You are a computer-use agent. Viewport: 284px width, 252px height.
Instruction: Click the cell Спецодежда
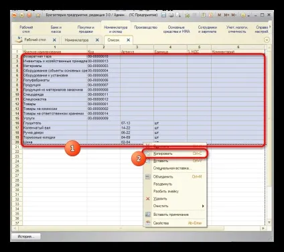(x=55, y=94)
